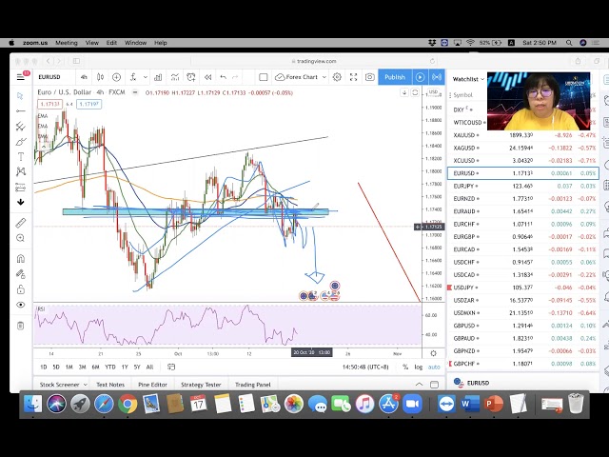Take a chart snapshot with camera icon

369,77
